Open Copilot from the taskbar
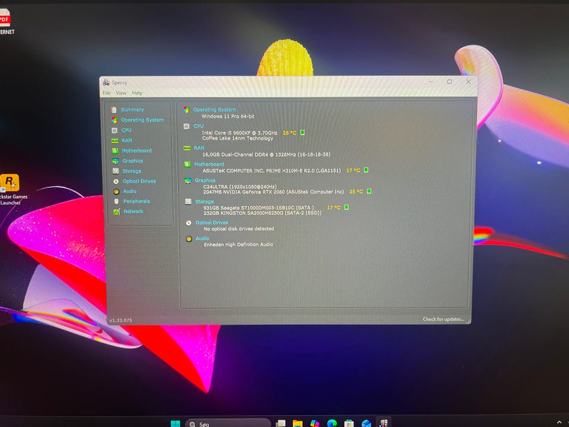Screen dimensions: 569x427 pos(315,423)
